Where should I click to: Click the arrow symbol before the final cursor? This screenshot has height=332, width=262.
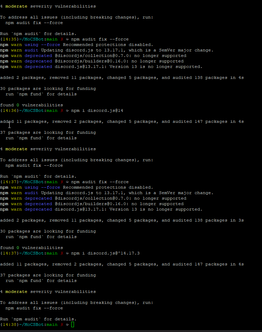tap(67, 324)
